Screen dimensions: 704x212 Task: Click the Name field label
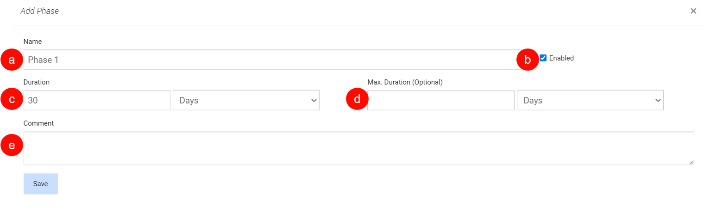(32, 42)
